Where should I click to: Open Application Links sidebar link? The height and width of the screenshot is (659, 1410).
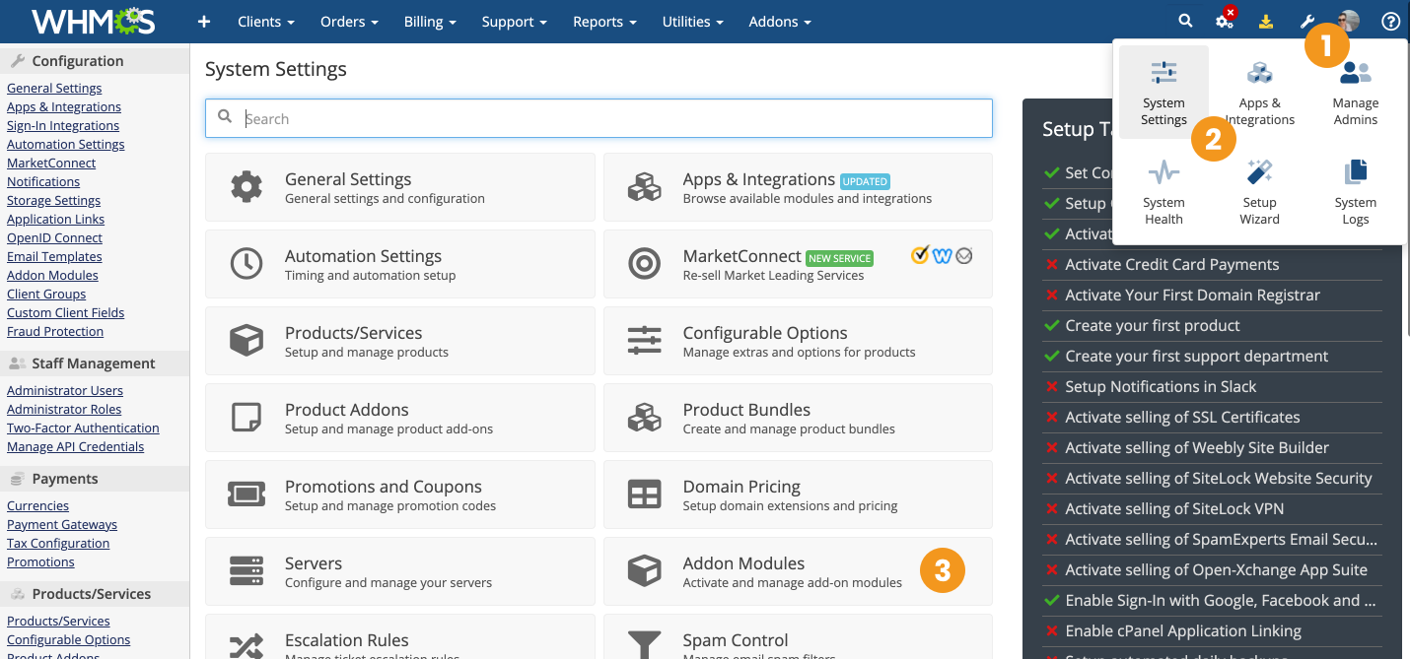tap(55, 219)
